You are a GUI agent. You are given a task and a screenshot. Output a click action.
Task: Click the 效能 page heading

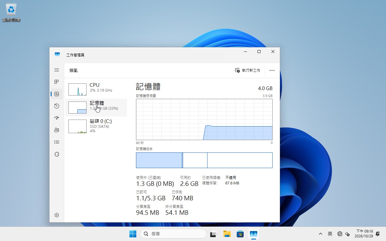(74, 70)
